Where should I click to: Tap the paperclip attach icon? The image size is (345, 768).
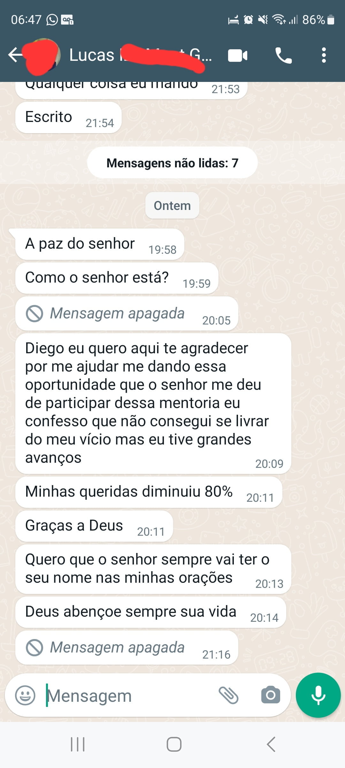point(228,695)
